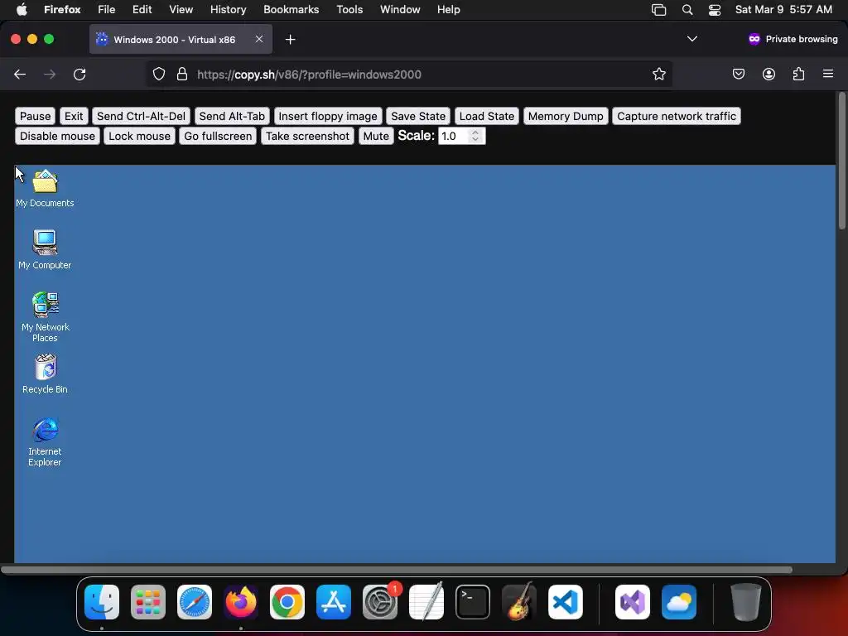Select the My Computer desktop icon
848x636 pixels.
[45, 249]
